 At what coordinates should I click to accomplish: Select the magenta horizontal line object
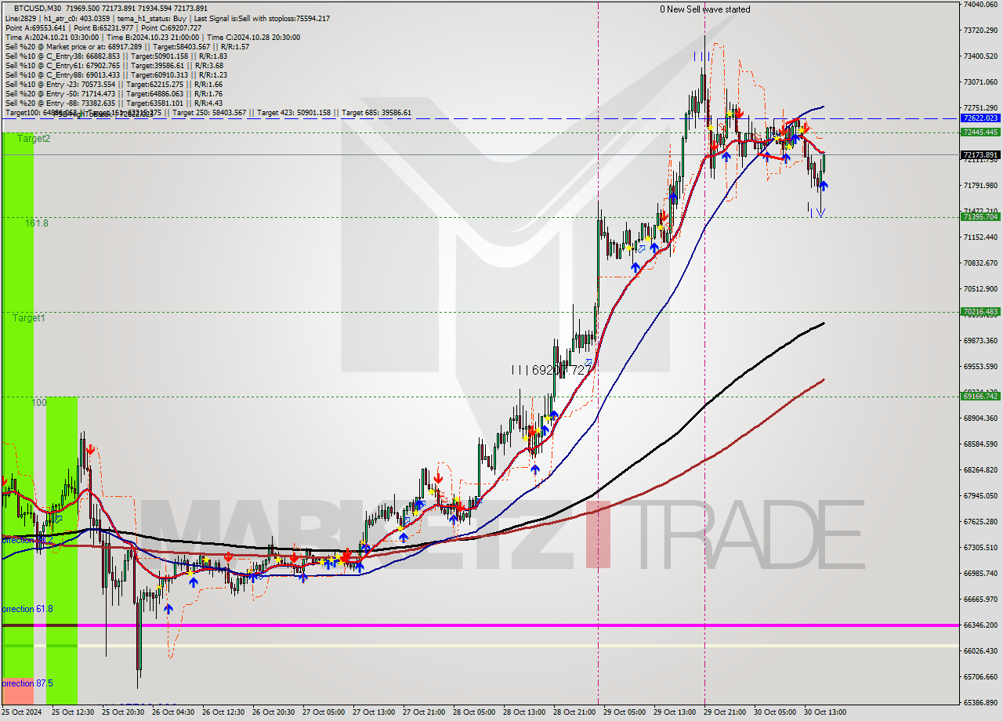[480, 625]
